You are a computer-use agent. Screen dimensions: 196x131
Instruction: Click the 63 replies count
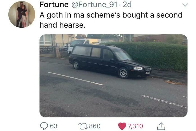54,126
